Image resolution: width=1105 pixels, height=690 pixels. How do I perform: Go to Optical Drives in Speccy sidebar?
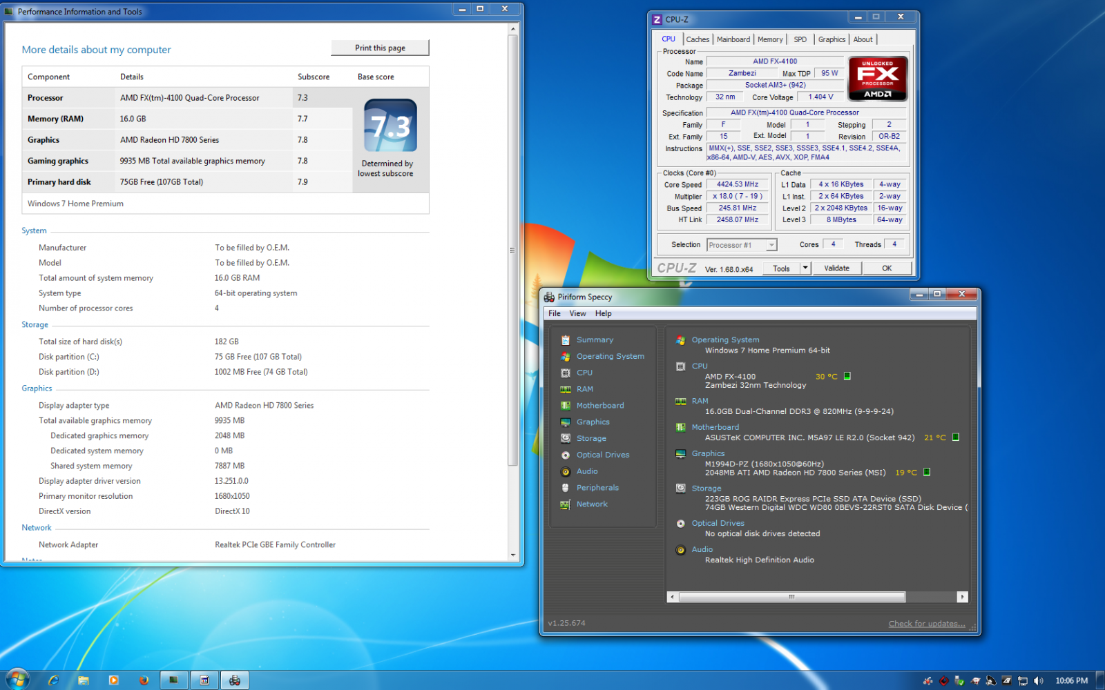[x=602, y=455]
